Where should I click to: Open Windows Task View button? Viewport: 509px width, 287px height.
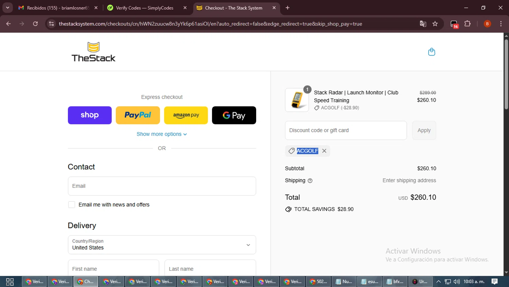[10, 282]
